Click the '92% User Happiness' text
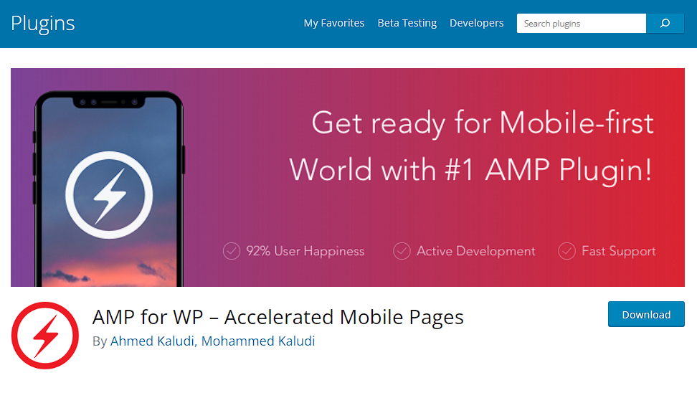 [305, 251]
